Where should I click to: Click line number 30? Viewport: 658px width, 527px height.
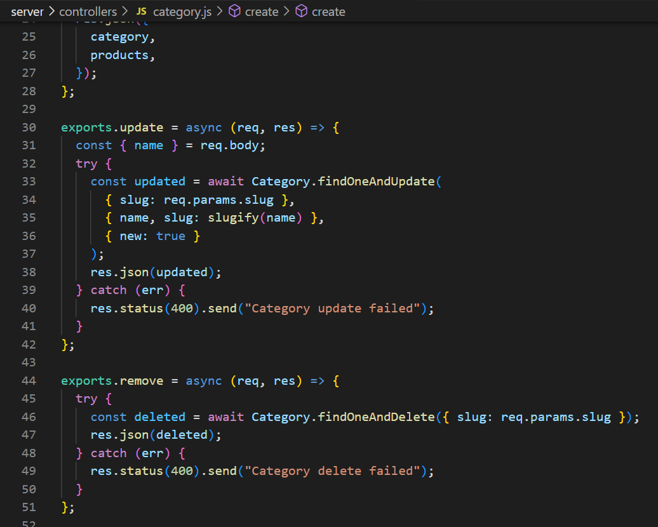click(29, 127)
